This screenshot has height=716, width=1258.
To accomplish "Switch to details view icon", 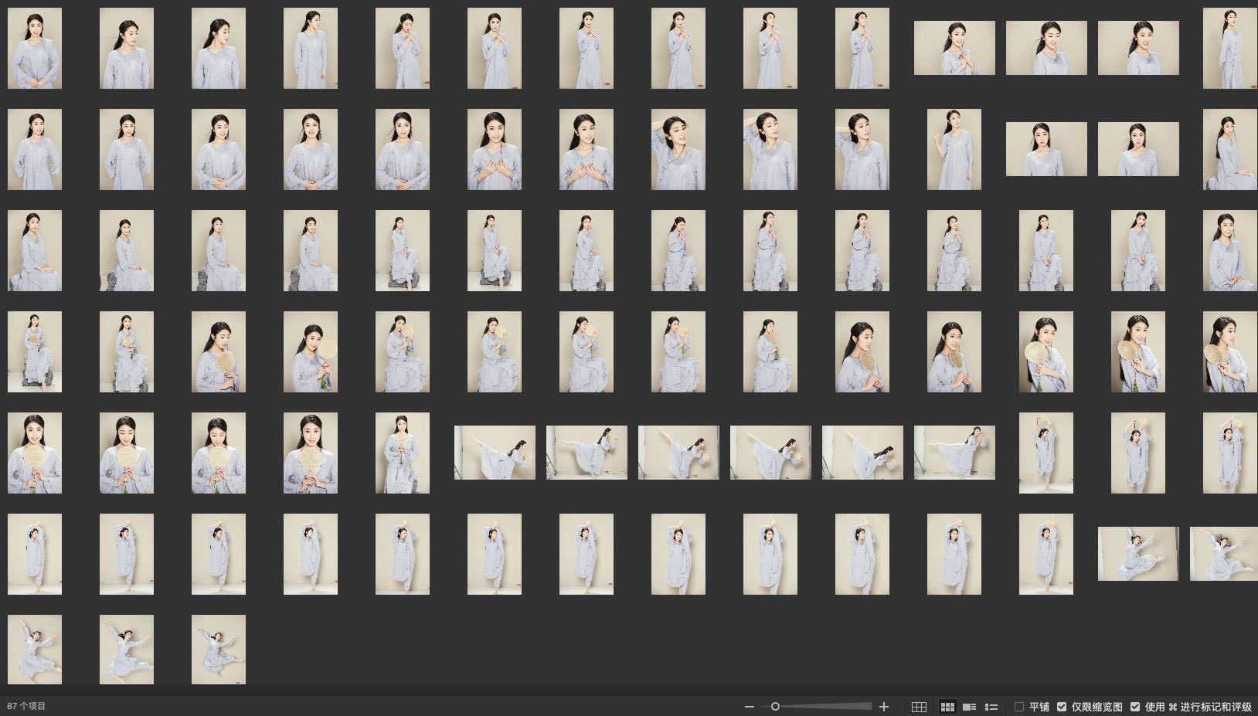I will point(969,707).
